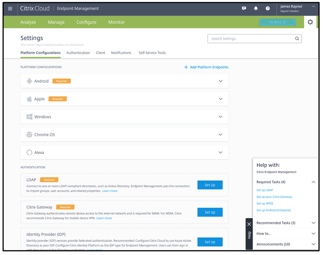Open the Manage menu
The image size is (323, 255).
[x=56, y=22]
